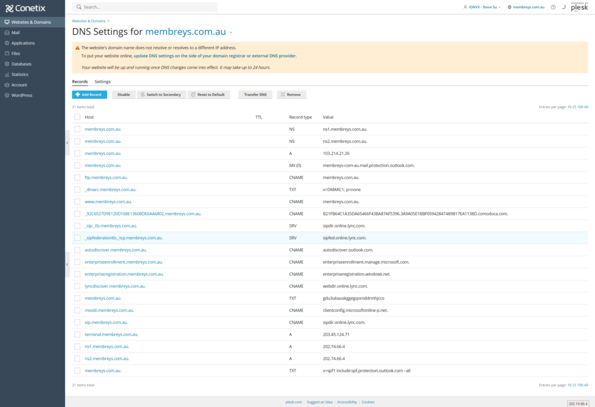Image resolution: width=595 pixels, height=407 pixels.
Task: Open the Plesk help question mark icon
Action: pyautogui.click(x=553, y=8)
